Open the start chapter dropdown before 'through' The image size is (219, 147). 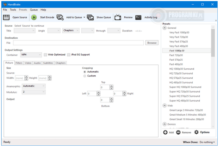tap(87, 30)
